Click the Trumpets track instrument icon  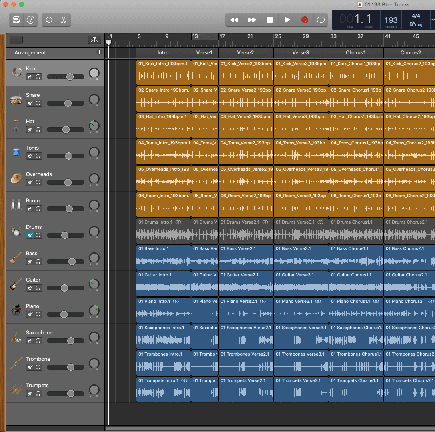(16, 390)
